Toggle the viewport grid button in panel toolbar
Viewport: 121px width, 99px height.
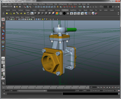click(x=19, y=19)
